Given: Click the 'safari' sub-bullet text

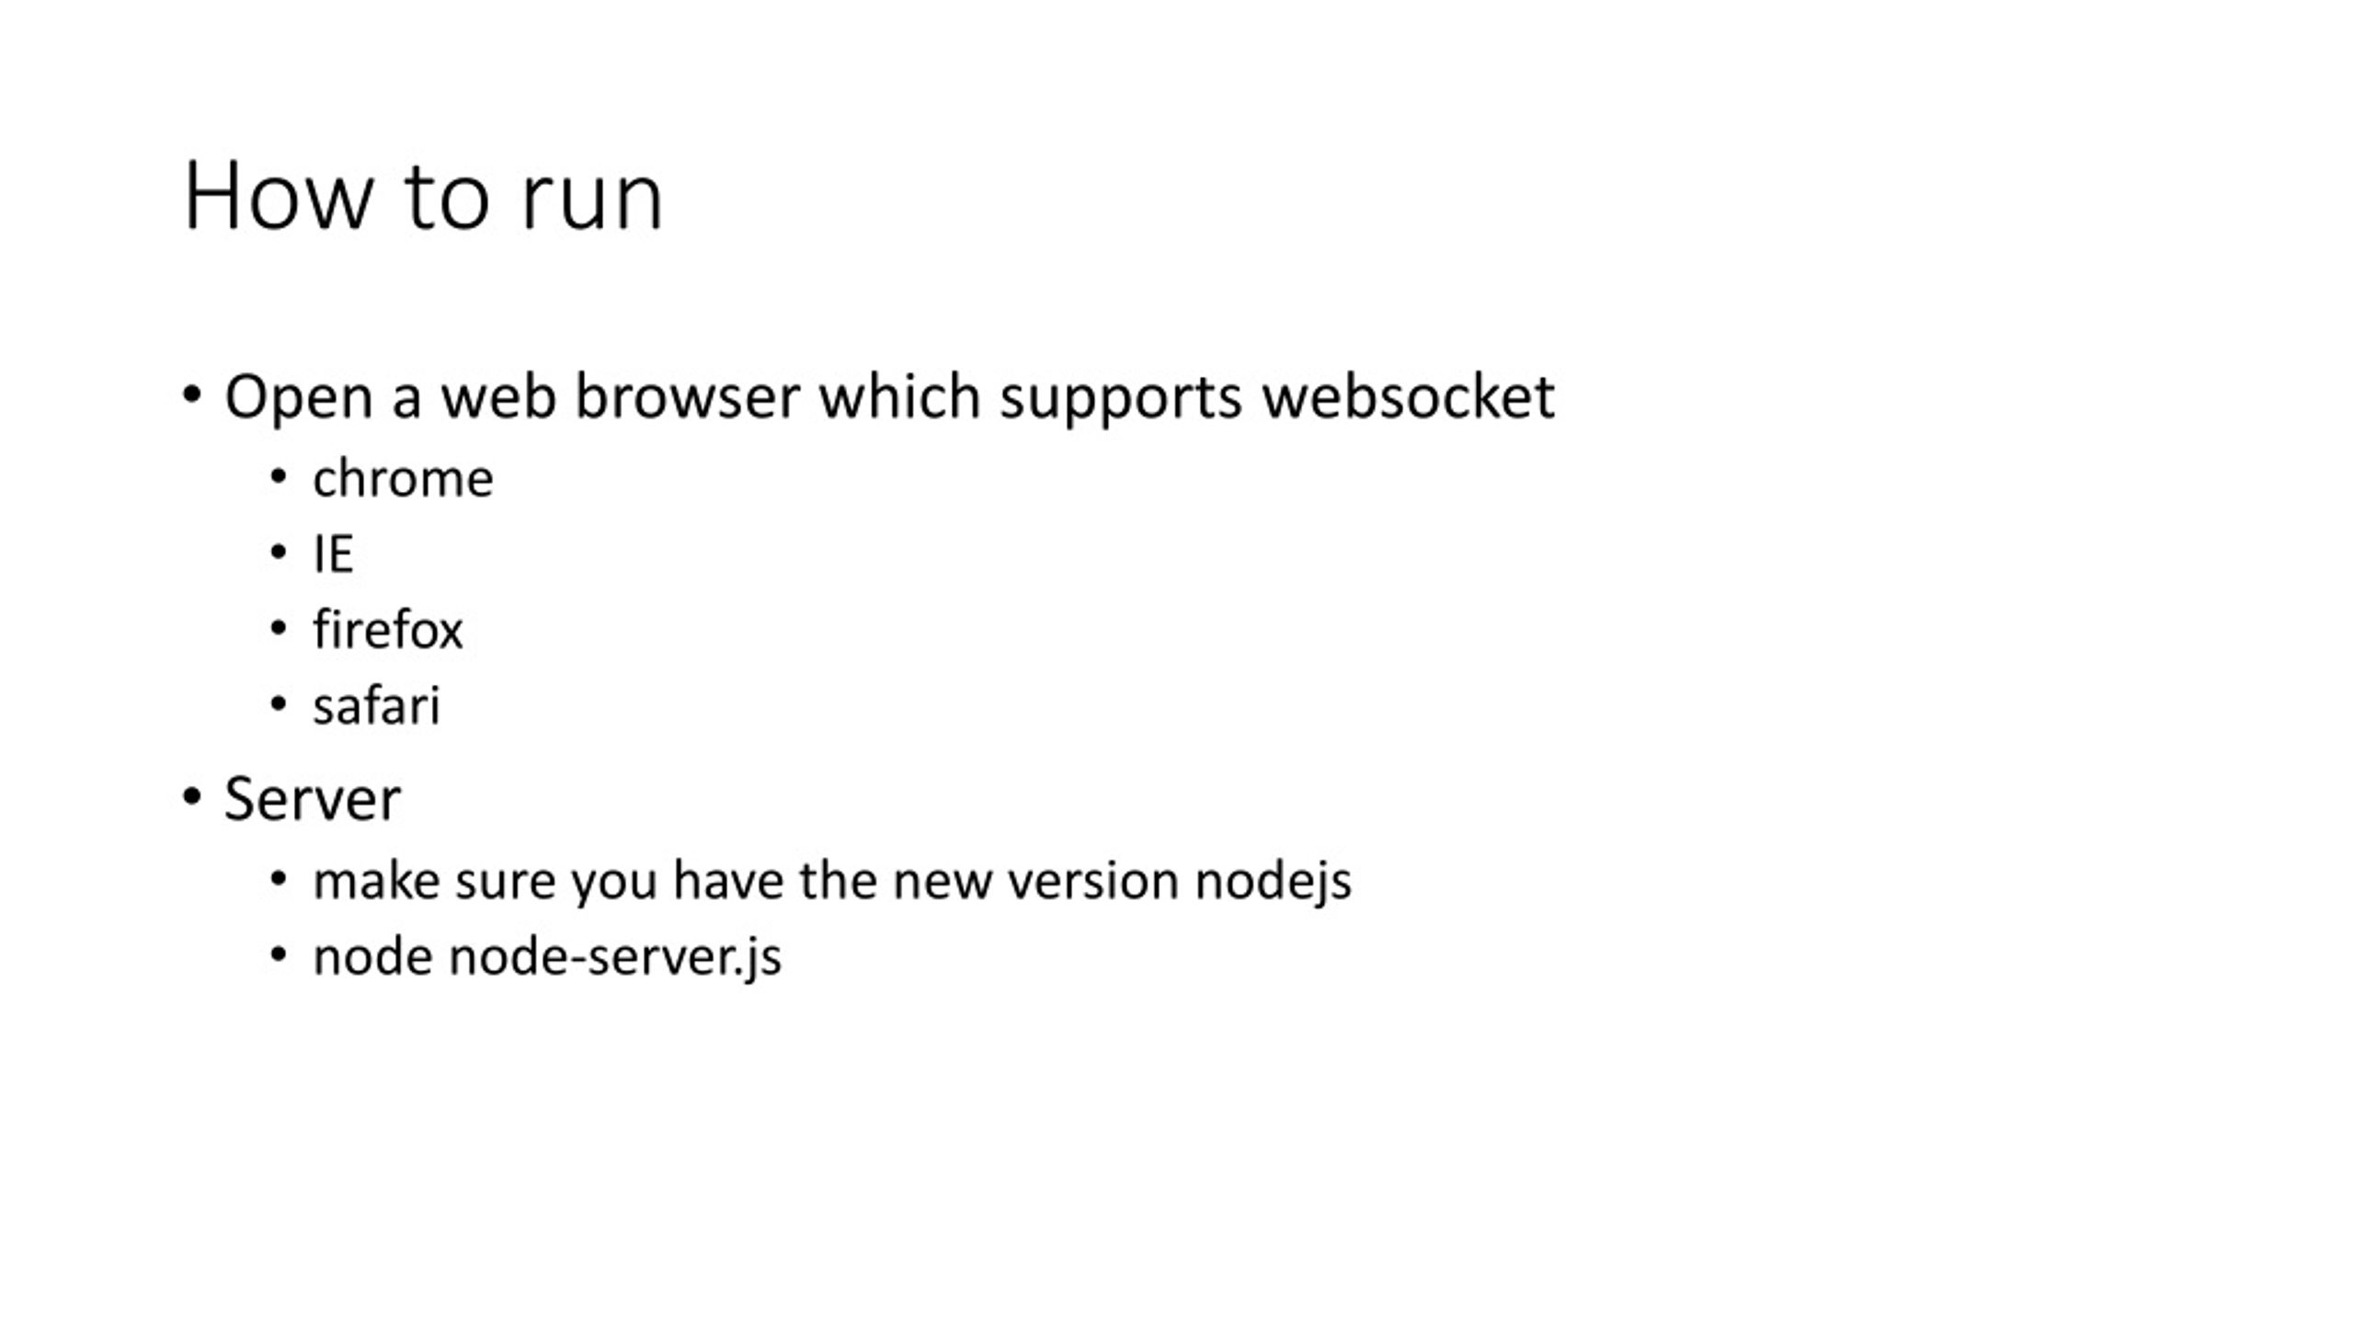Looking at the screenshot, I should (376, 706).
